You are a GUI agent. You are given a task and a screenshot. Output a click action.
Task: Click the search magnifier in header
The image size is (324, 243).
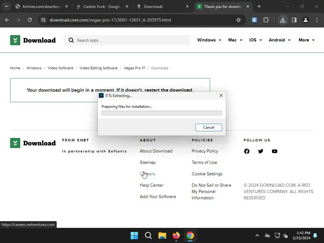(71, 40)
